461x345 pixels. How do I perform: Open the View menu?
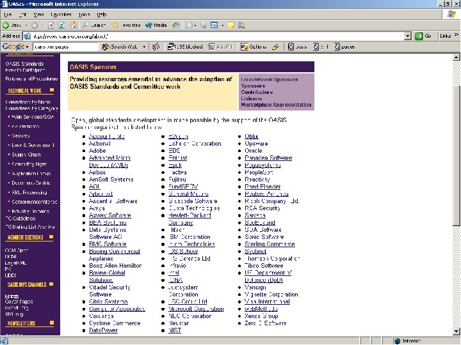pos(38,14)
